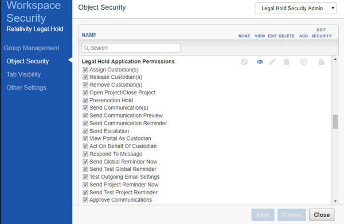The height and width of the screenshot is (224, 344).
Task: Click the EDIT column header
Action: click(272, 36)
